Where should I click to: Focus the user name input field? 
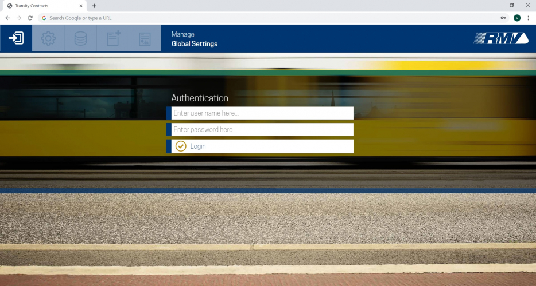tap(262, 113)
